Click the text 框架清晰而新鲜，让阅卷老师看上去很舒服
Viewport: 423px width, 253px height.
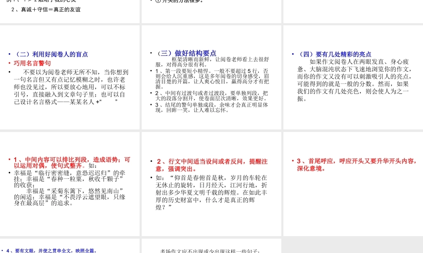coord(211,61)
